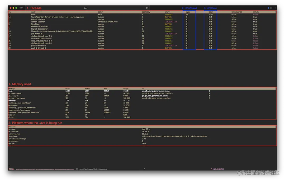The height and width of the screenshot is (181, 285).
Task: Click the git branch symbol in status bar
Action: pos(144,169)
